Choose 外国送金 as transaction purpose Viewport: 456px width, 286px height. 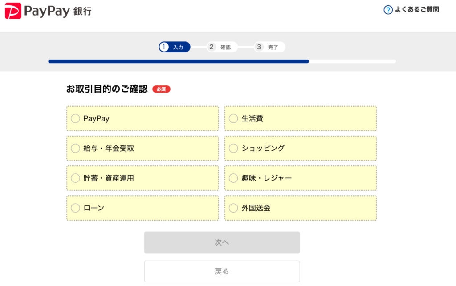[x=233, y=208]
